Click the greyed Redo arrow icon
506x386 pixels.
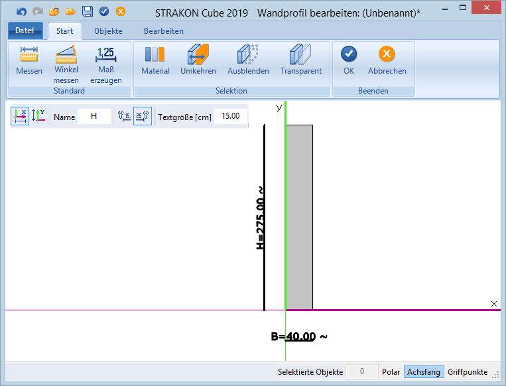coord(38,12)
